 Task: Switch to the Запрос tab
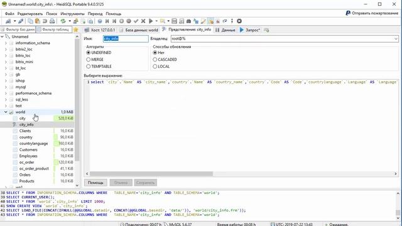tap(250, 30)
